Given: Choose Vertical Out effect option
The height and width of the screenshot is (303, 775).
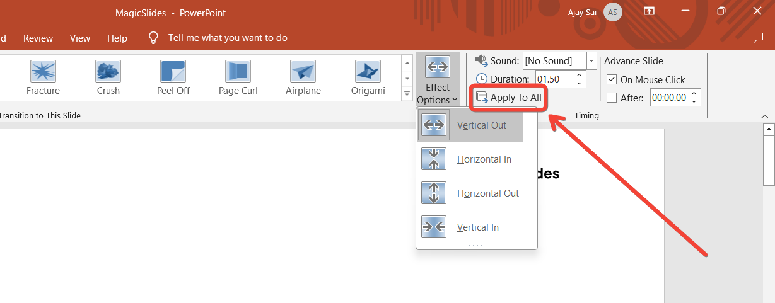Looking at the screenshot, I should point(470,125).
